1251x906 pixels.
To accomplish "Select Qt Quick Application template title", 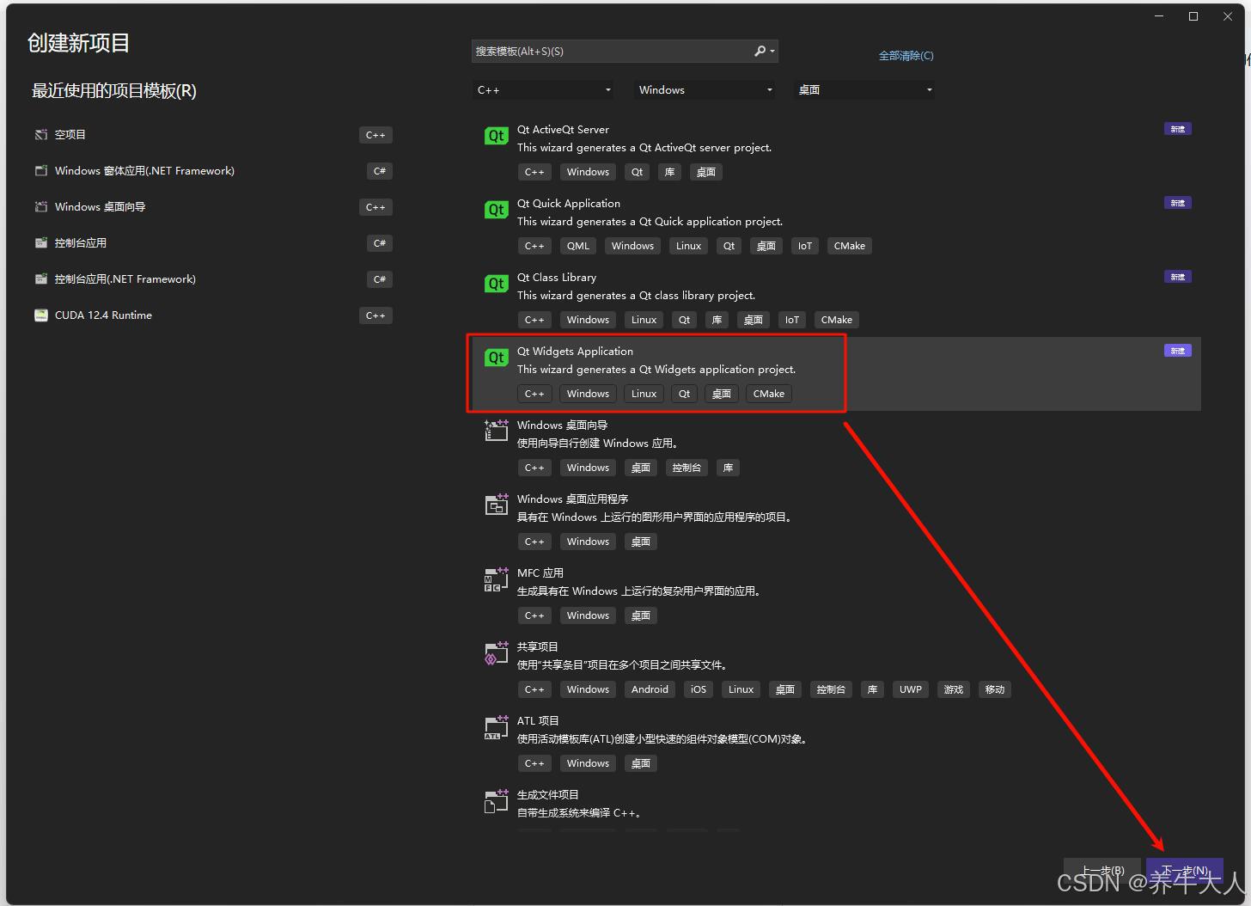I will click(568, 204).
